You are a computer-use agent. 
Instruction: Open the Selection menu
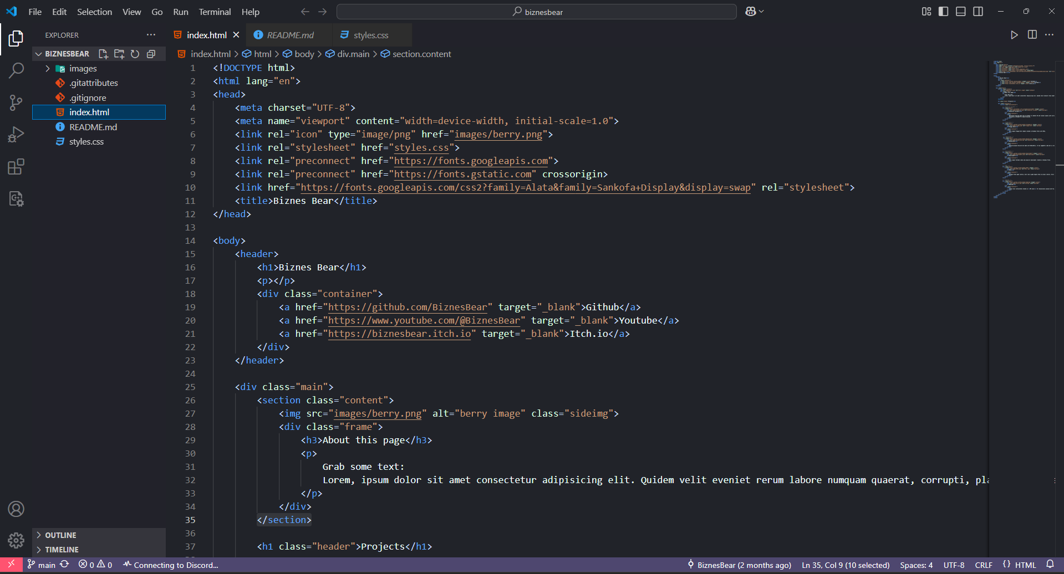[x=94, y=12]
